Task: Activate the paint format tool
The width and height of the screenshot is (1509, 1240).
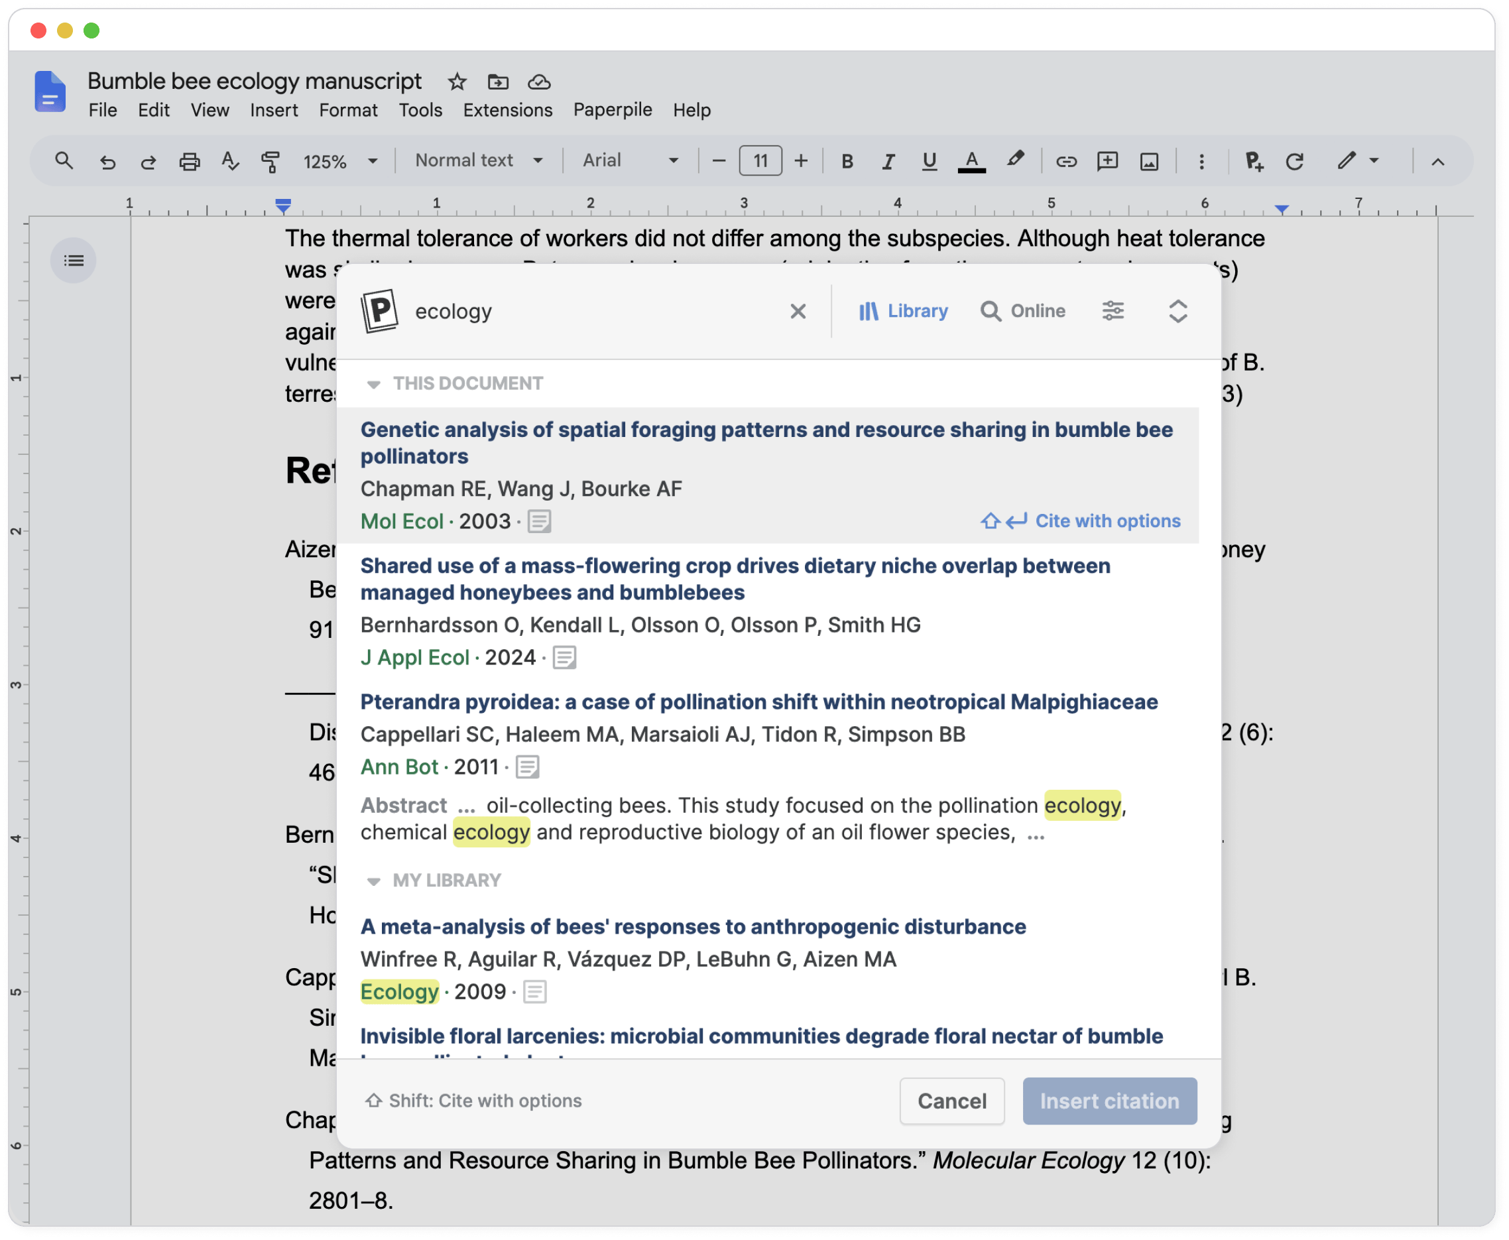Action: (271, 161)
